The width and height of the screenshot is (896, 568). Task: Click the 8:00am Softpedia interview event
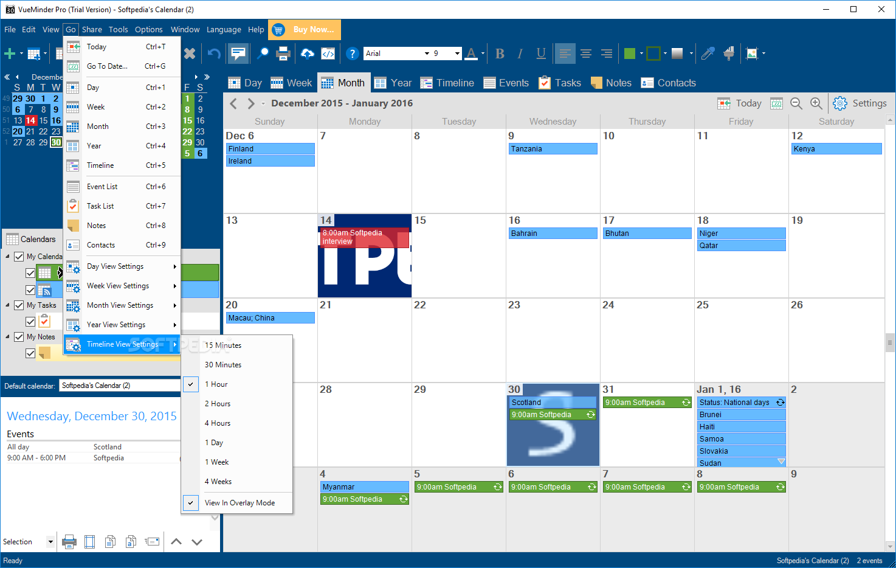point(364,237)
